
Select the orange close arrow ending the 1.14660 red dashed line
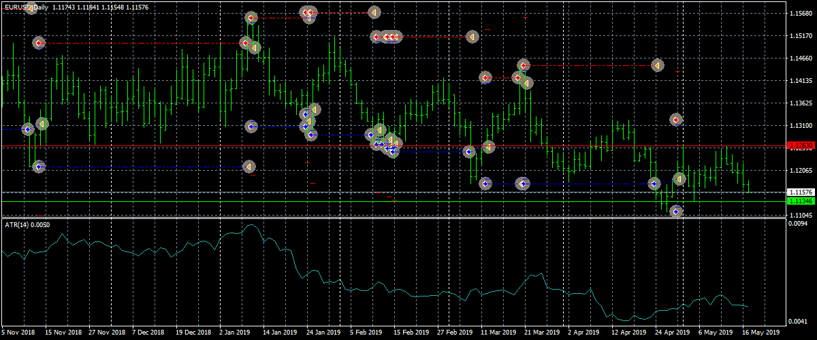pyautogui.click(x=657, y=65)
